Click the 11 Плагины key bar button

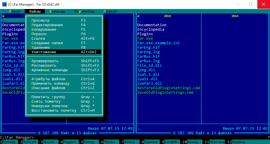coord(215,142)
